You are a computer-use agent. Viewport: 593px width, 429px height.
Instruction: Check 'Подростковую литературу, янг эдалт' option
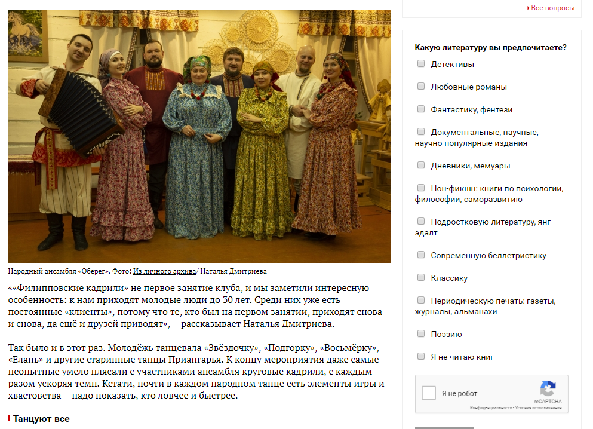(x=421, y=221)
